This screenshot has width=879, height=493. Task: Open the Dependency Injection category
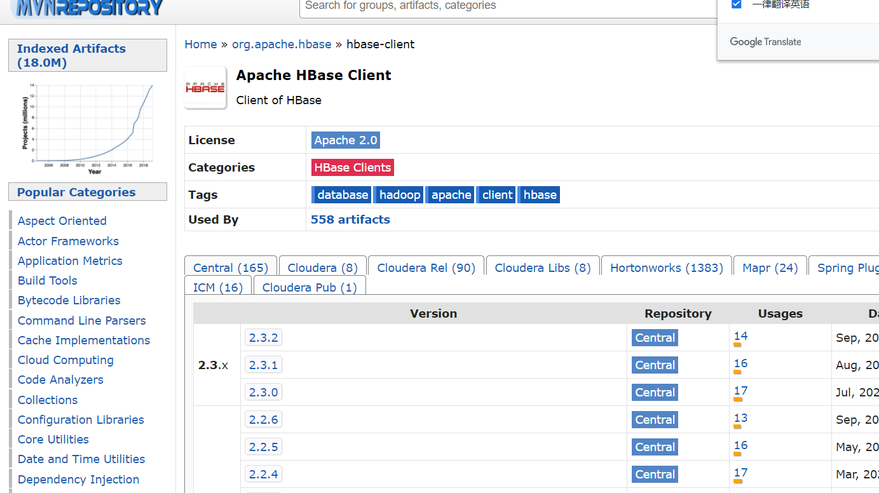point(78,479)
